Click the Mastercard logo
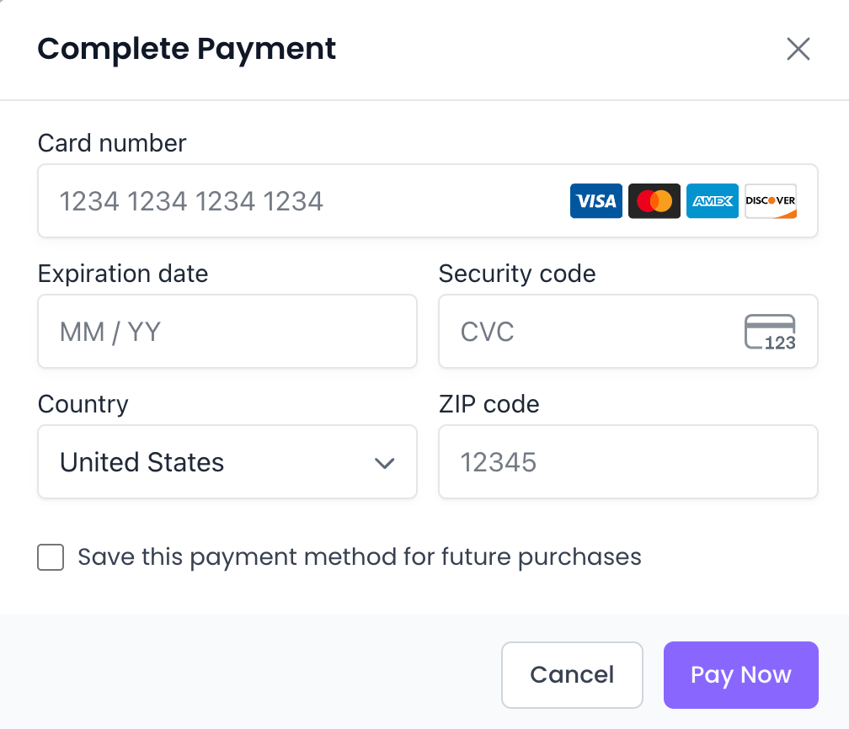This screenshot has width=849, height=729. (x=654, y=201)
